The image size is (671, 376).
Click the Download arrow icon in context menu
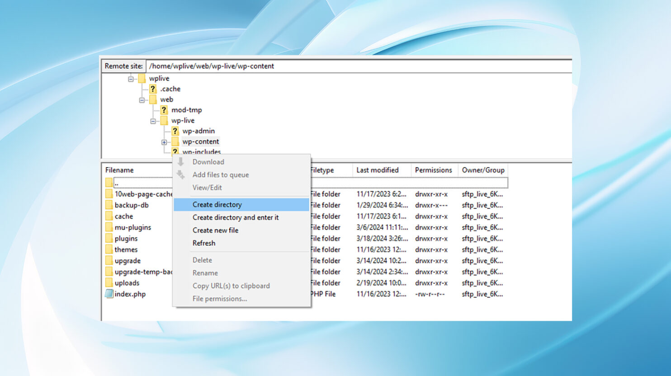coord(180,162)
